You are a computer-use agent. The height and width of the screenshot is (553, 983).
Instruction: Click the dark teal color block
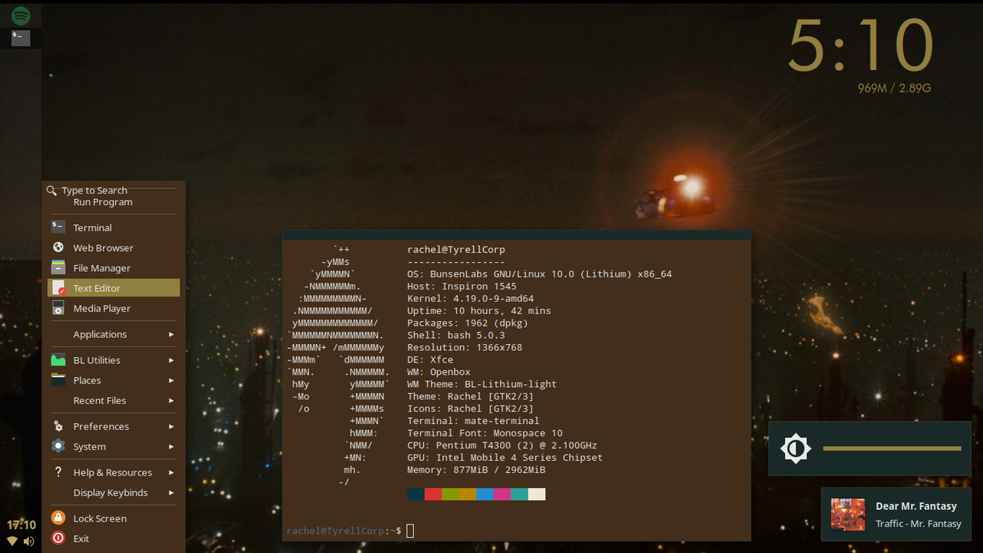pyautogui.click(x=415, y=494)
